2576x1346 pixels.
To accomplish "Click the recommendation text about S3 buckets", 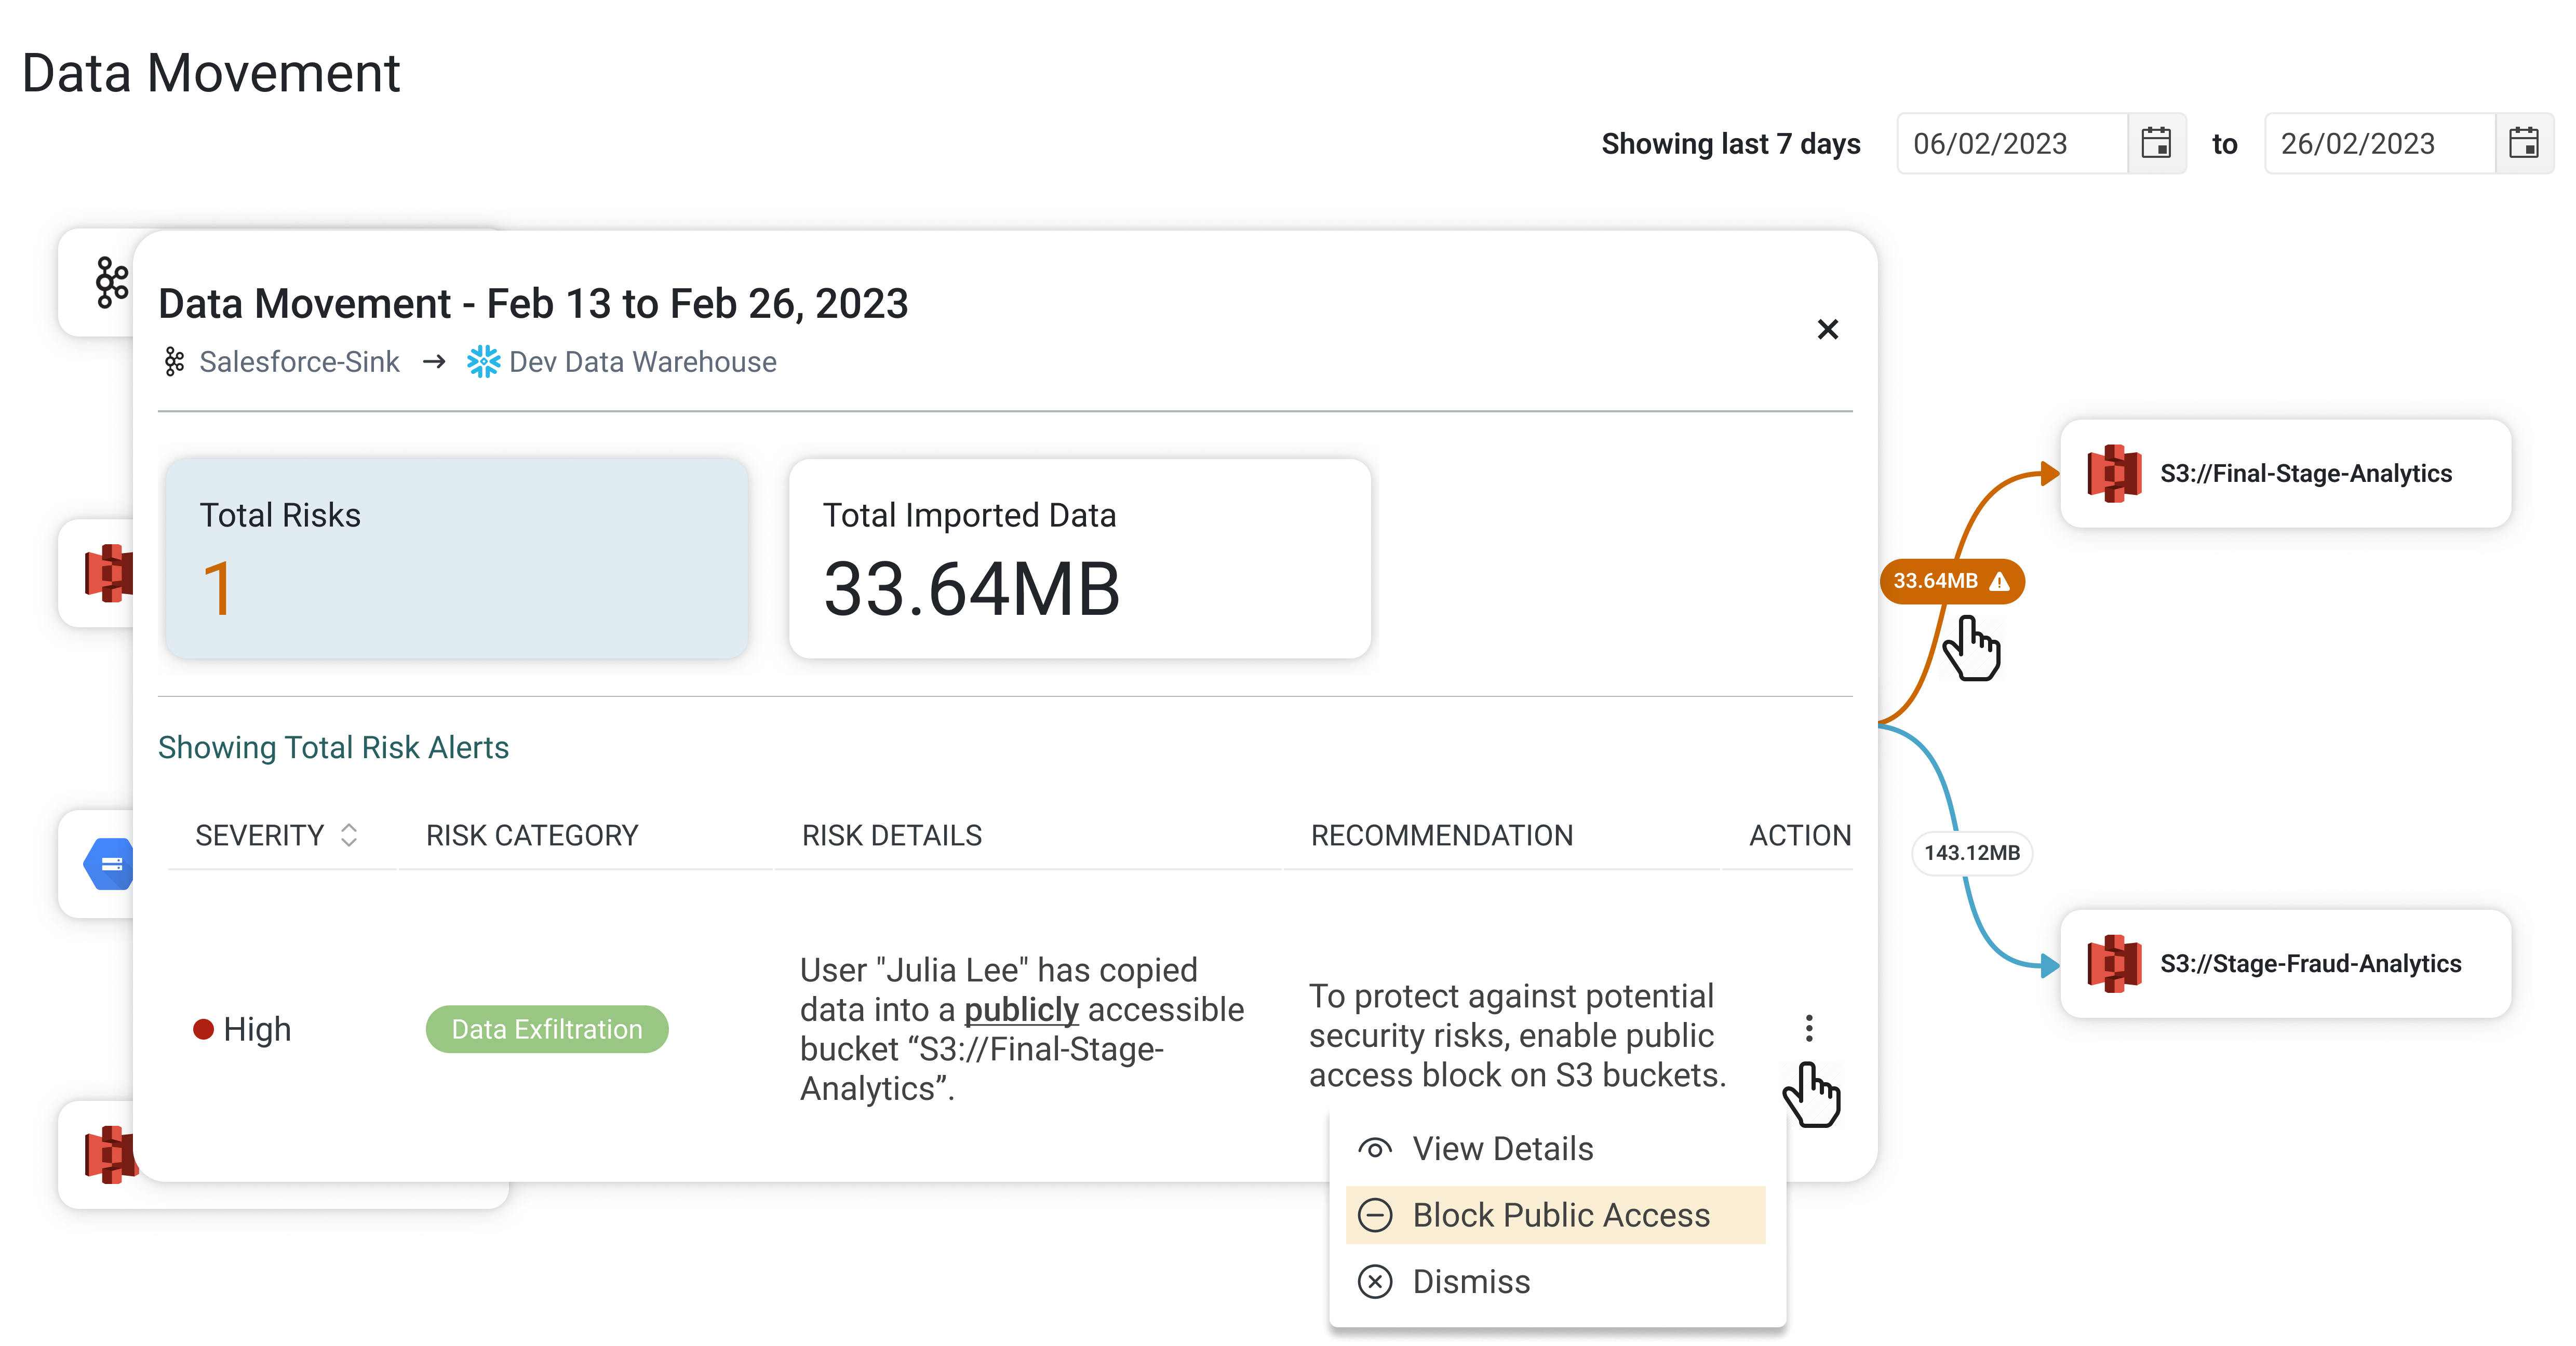I will tap(1517, 1036).
